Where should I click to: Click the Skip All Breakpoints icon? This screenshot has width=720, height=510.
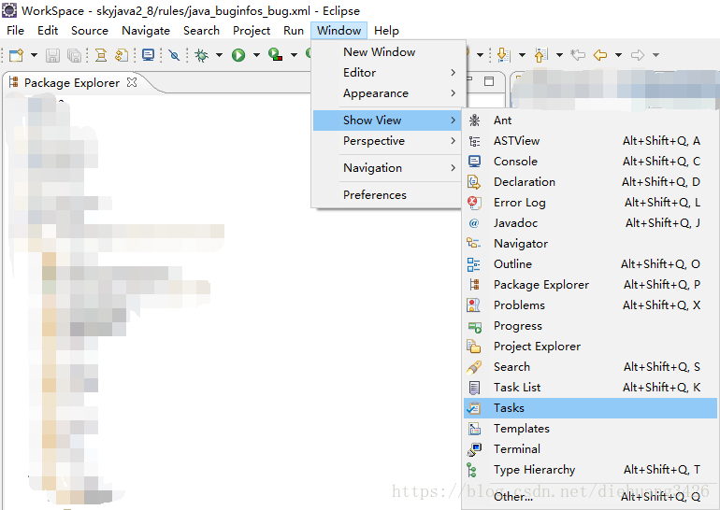[174, 55]
